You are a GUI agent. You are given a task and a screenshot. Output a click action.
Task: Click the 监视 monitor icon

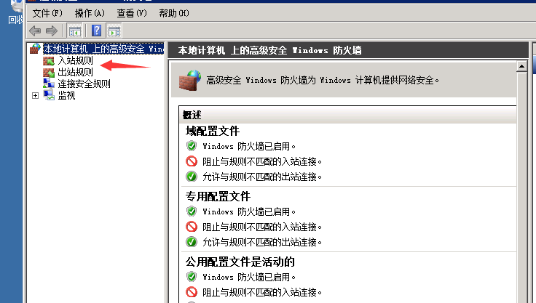(49, 94)
